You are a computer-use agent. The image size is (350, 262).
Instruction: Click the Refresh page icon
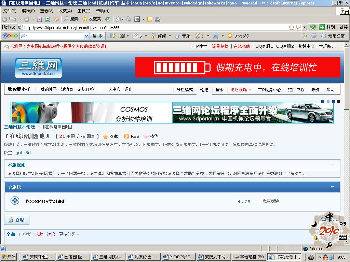click(x=48, y=19)
